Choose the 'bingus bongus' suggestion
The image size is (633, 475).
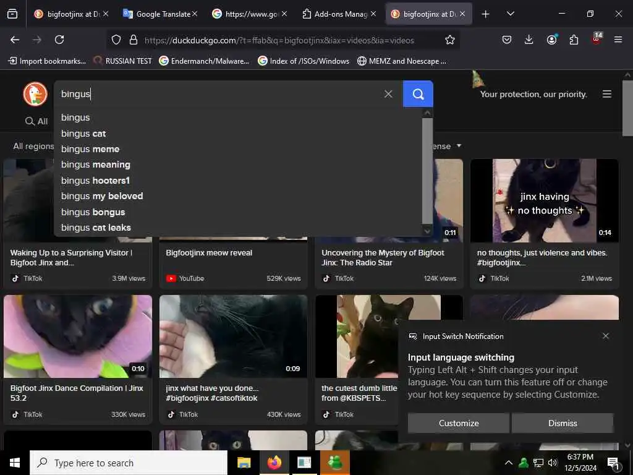pyautogui.click(x=237, y=212)
